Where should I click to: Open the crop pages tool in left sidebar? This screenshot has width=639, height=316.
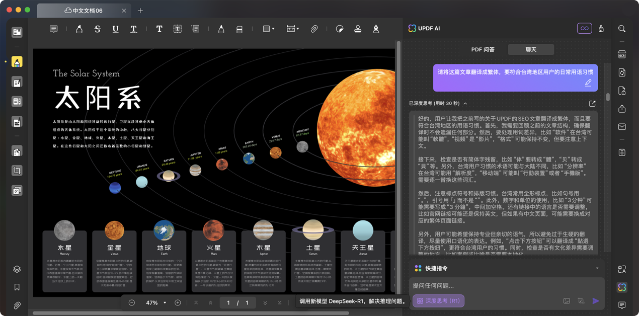tap(17, 171)
